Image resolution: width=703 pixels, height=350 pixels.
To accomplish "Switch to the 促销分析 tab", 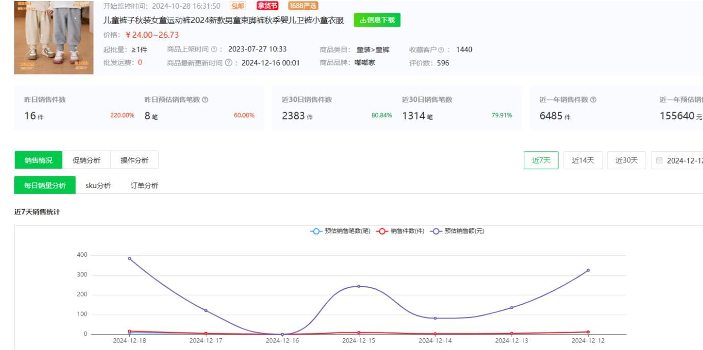I will point(86,160).
